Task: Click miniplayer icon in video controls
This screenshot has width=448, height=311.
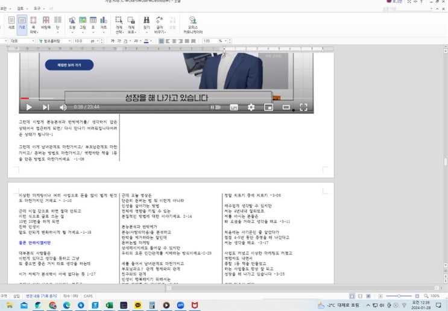Action: point(268,107)
